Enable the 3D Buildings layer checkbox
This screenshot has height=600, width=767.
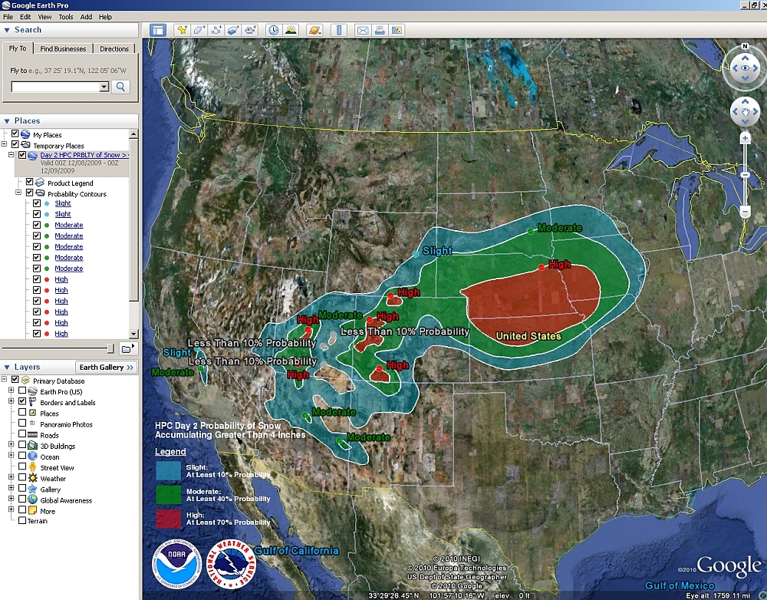coord(22,444)
